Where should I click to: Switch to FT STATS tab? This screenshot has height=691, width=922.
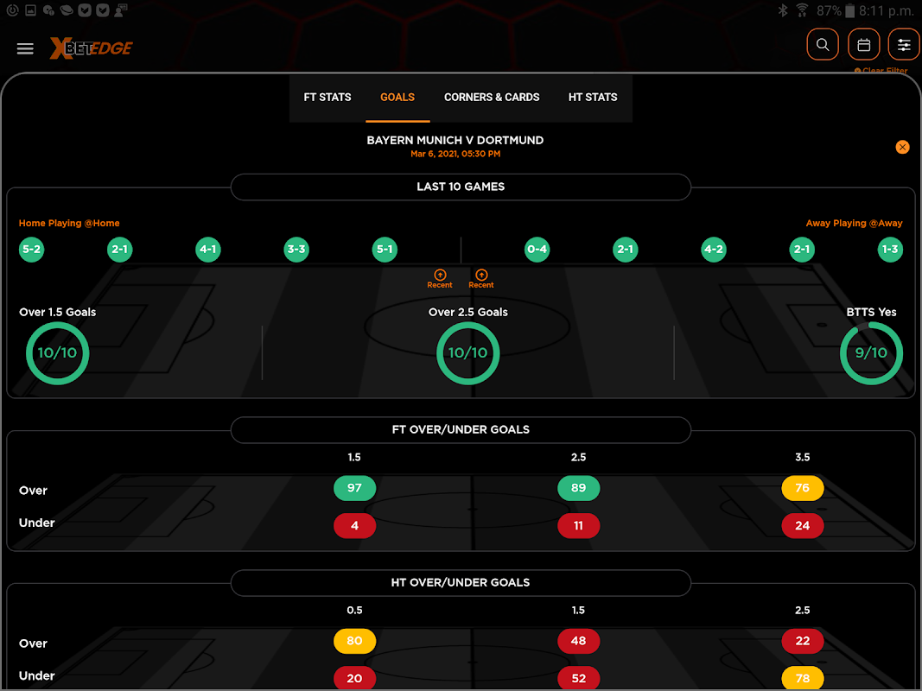point(327,98)
